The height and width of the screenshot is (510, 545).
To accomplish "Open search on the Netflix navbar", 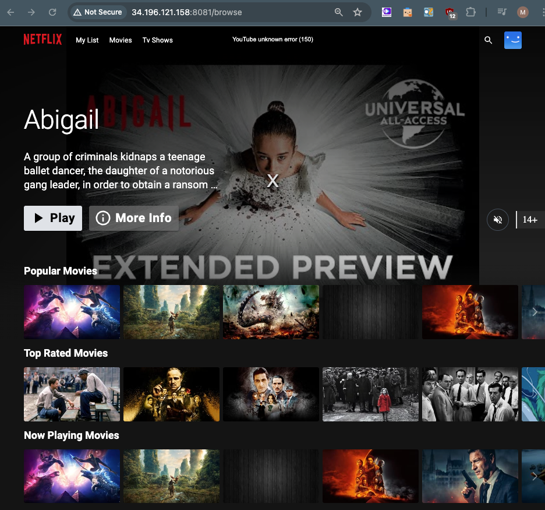I will tap(488, 40).
